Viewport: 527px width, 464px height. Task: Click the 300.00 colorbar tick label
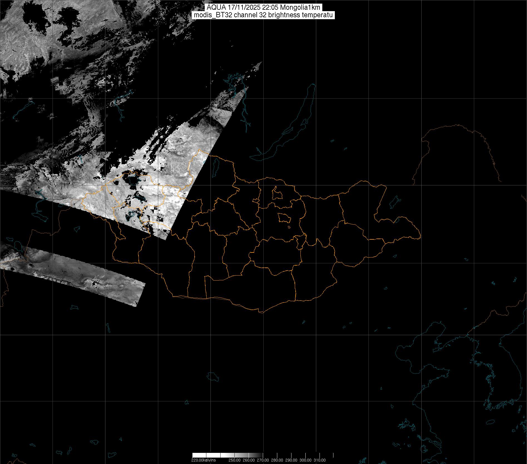click(306, 460)
